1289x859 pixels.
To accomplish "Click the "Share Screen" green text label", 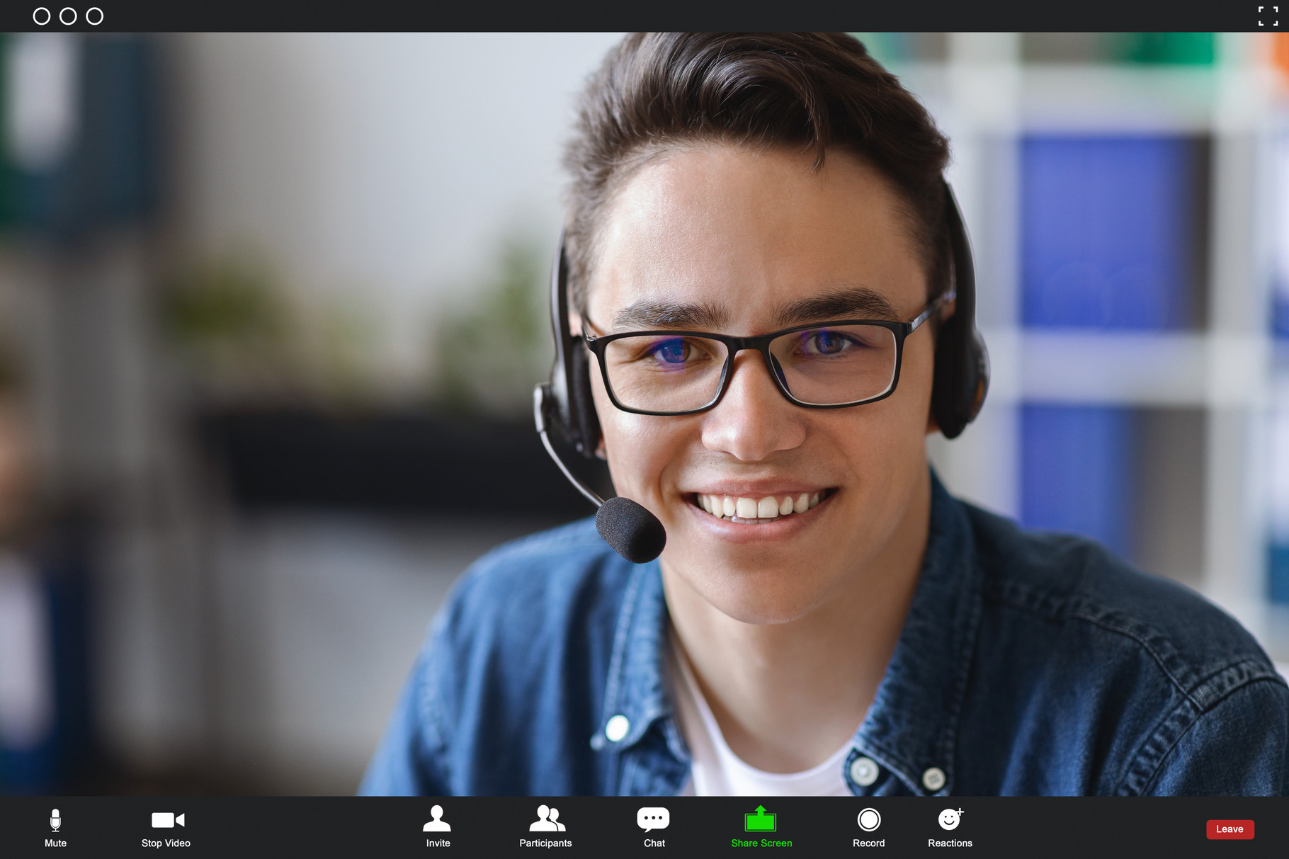I will (x=761, y=843).
